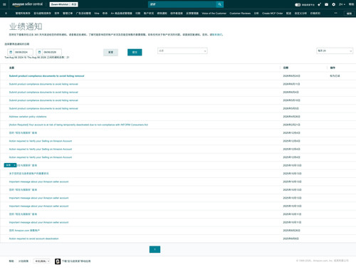The width and height of the screenshot is (356, 272).
Task: Open Action required to avoid account deactivation
Action: [x=33, y=239]
